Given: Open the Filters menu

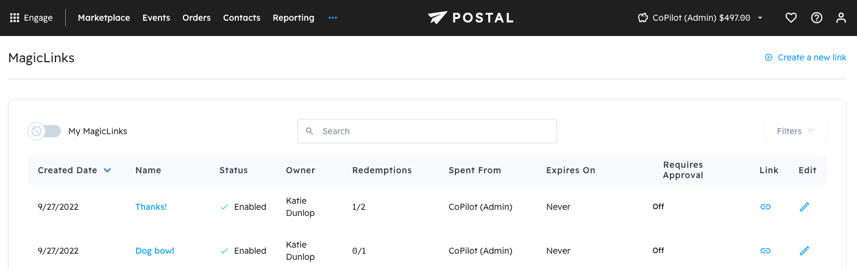Looking at the screenshot, I should [795, 131].
